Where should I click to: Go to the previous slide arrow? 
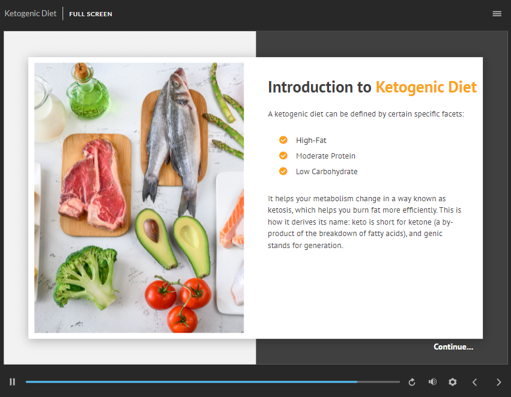coord(475,382)
